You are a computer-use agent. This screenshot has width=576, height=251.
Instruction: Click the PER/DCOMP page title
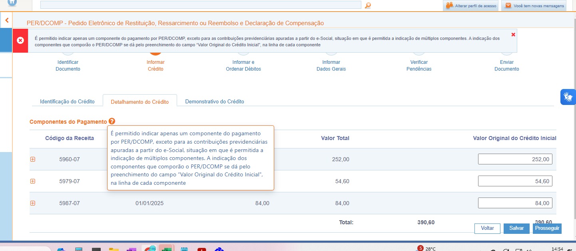coord(175,23)
